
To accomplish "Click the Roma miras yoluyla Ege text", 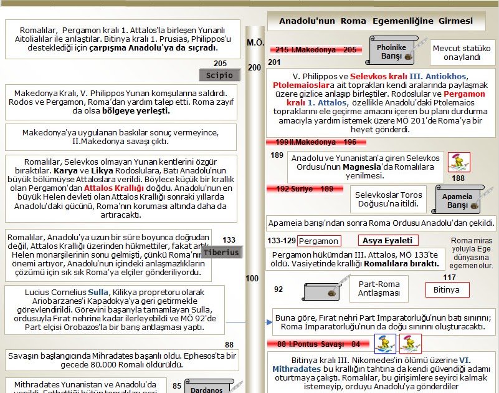I will tap(471, 253).
